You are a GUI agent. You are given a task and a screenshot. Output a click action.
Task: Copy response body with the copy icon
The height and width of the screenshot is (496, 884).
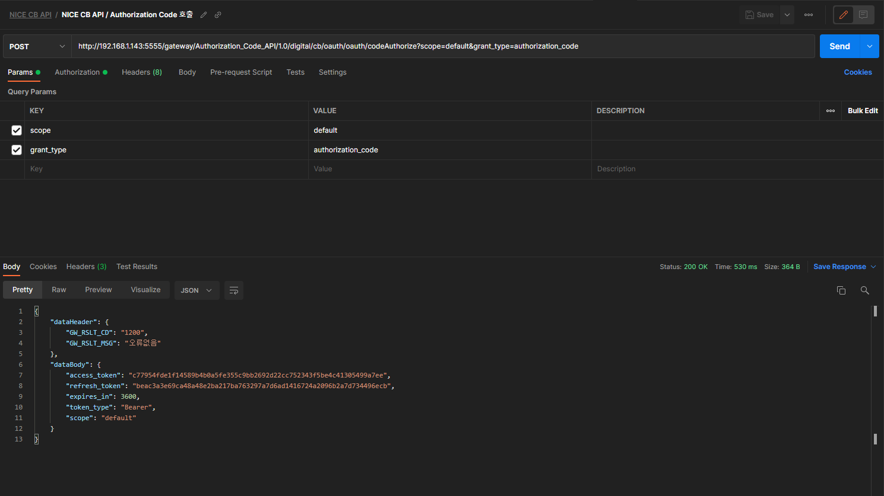[841, 290]
